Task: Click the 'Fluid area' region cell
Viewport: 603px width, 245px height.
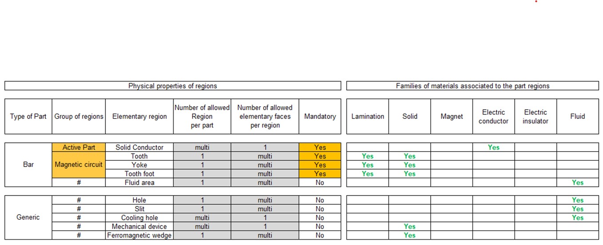Action: (x=139, y=183)
